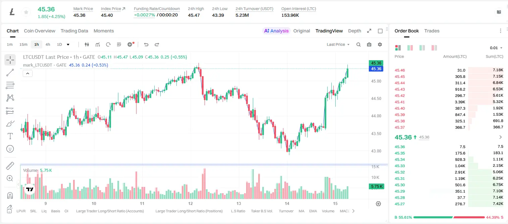
Task: Open chart settings gear
Action: (x=380, y=44)
